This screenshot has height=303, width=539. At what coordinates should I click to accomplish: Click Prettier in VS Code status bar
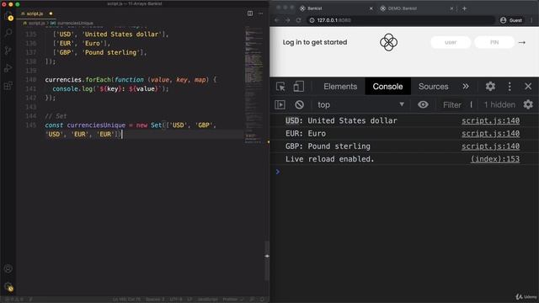click(232, 300)
